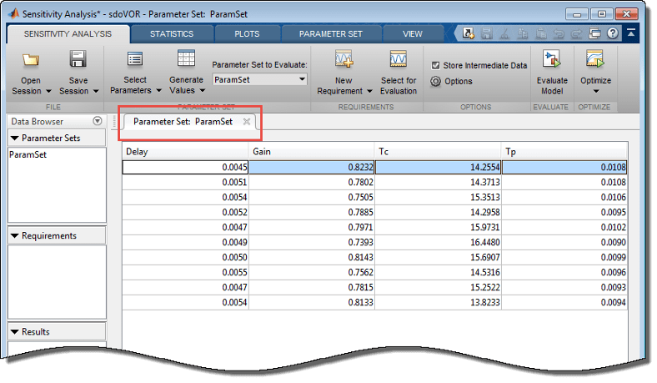Viewport: 657px width, 383px height.
Task: Select the Tp cell 0.0090
Action: click(564, 243)
